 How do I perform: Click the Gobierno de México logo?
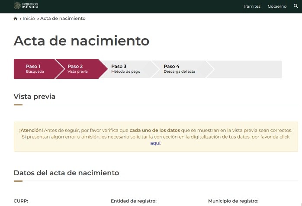click(26, 6)
